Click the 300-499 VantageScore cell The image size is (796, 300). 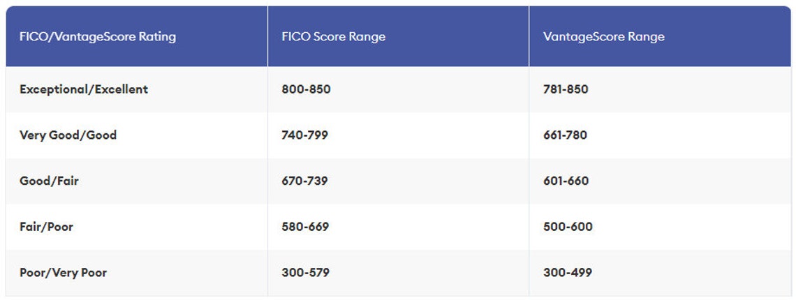click(x=660, y=273)
